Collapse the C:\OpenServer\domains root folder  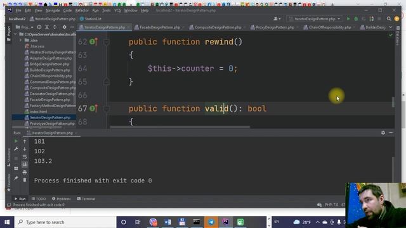[x=15, y=34]
